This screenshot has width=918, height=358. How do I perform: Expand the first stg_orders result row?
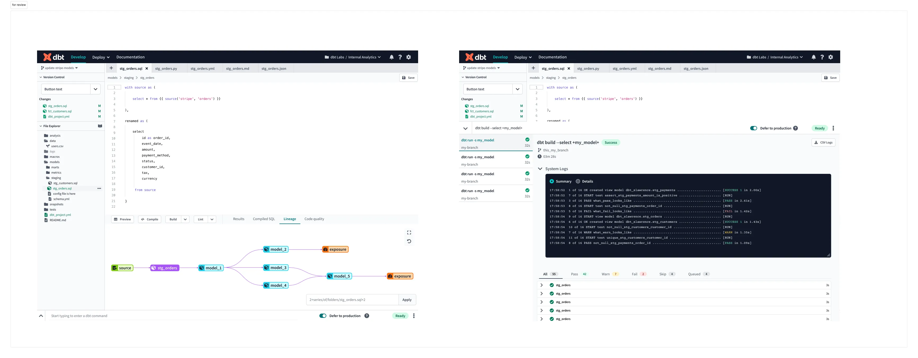click(x=541, y=285)
